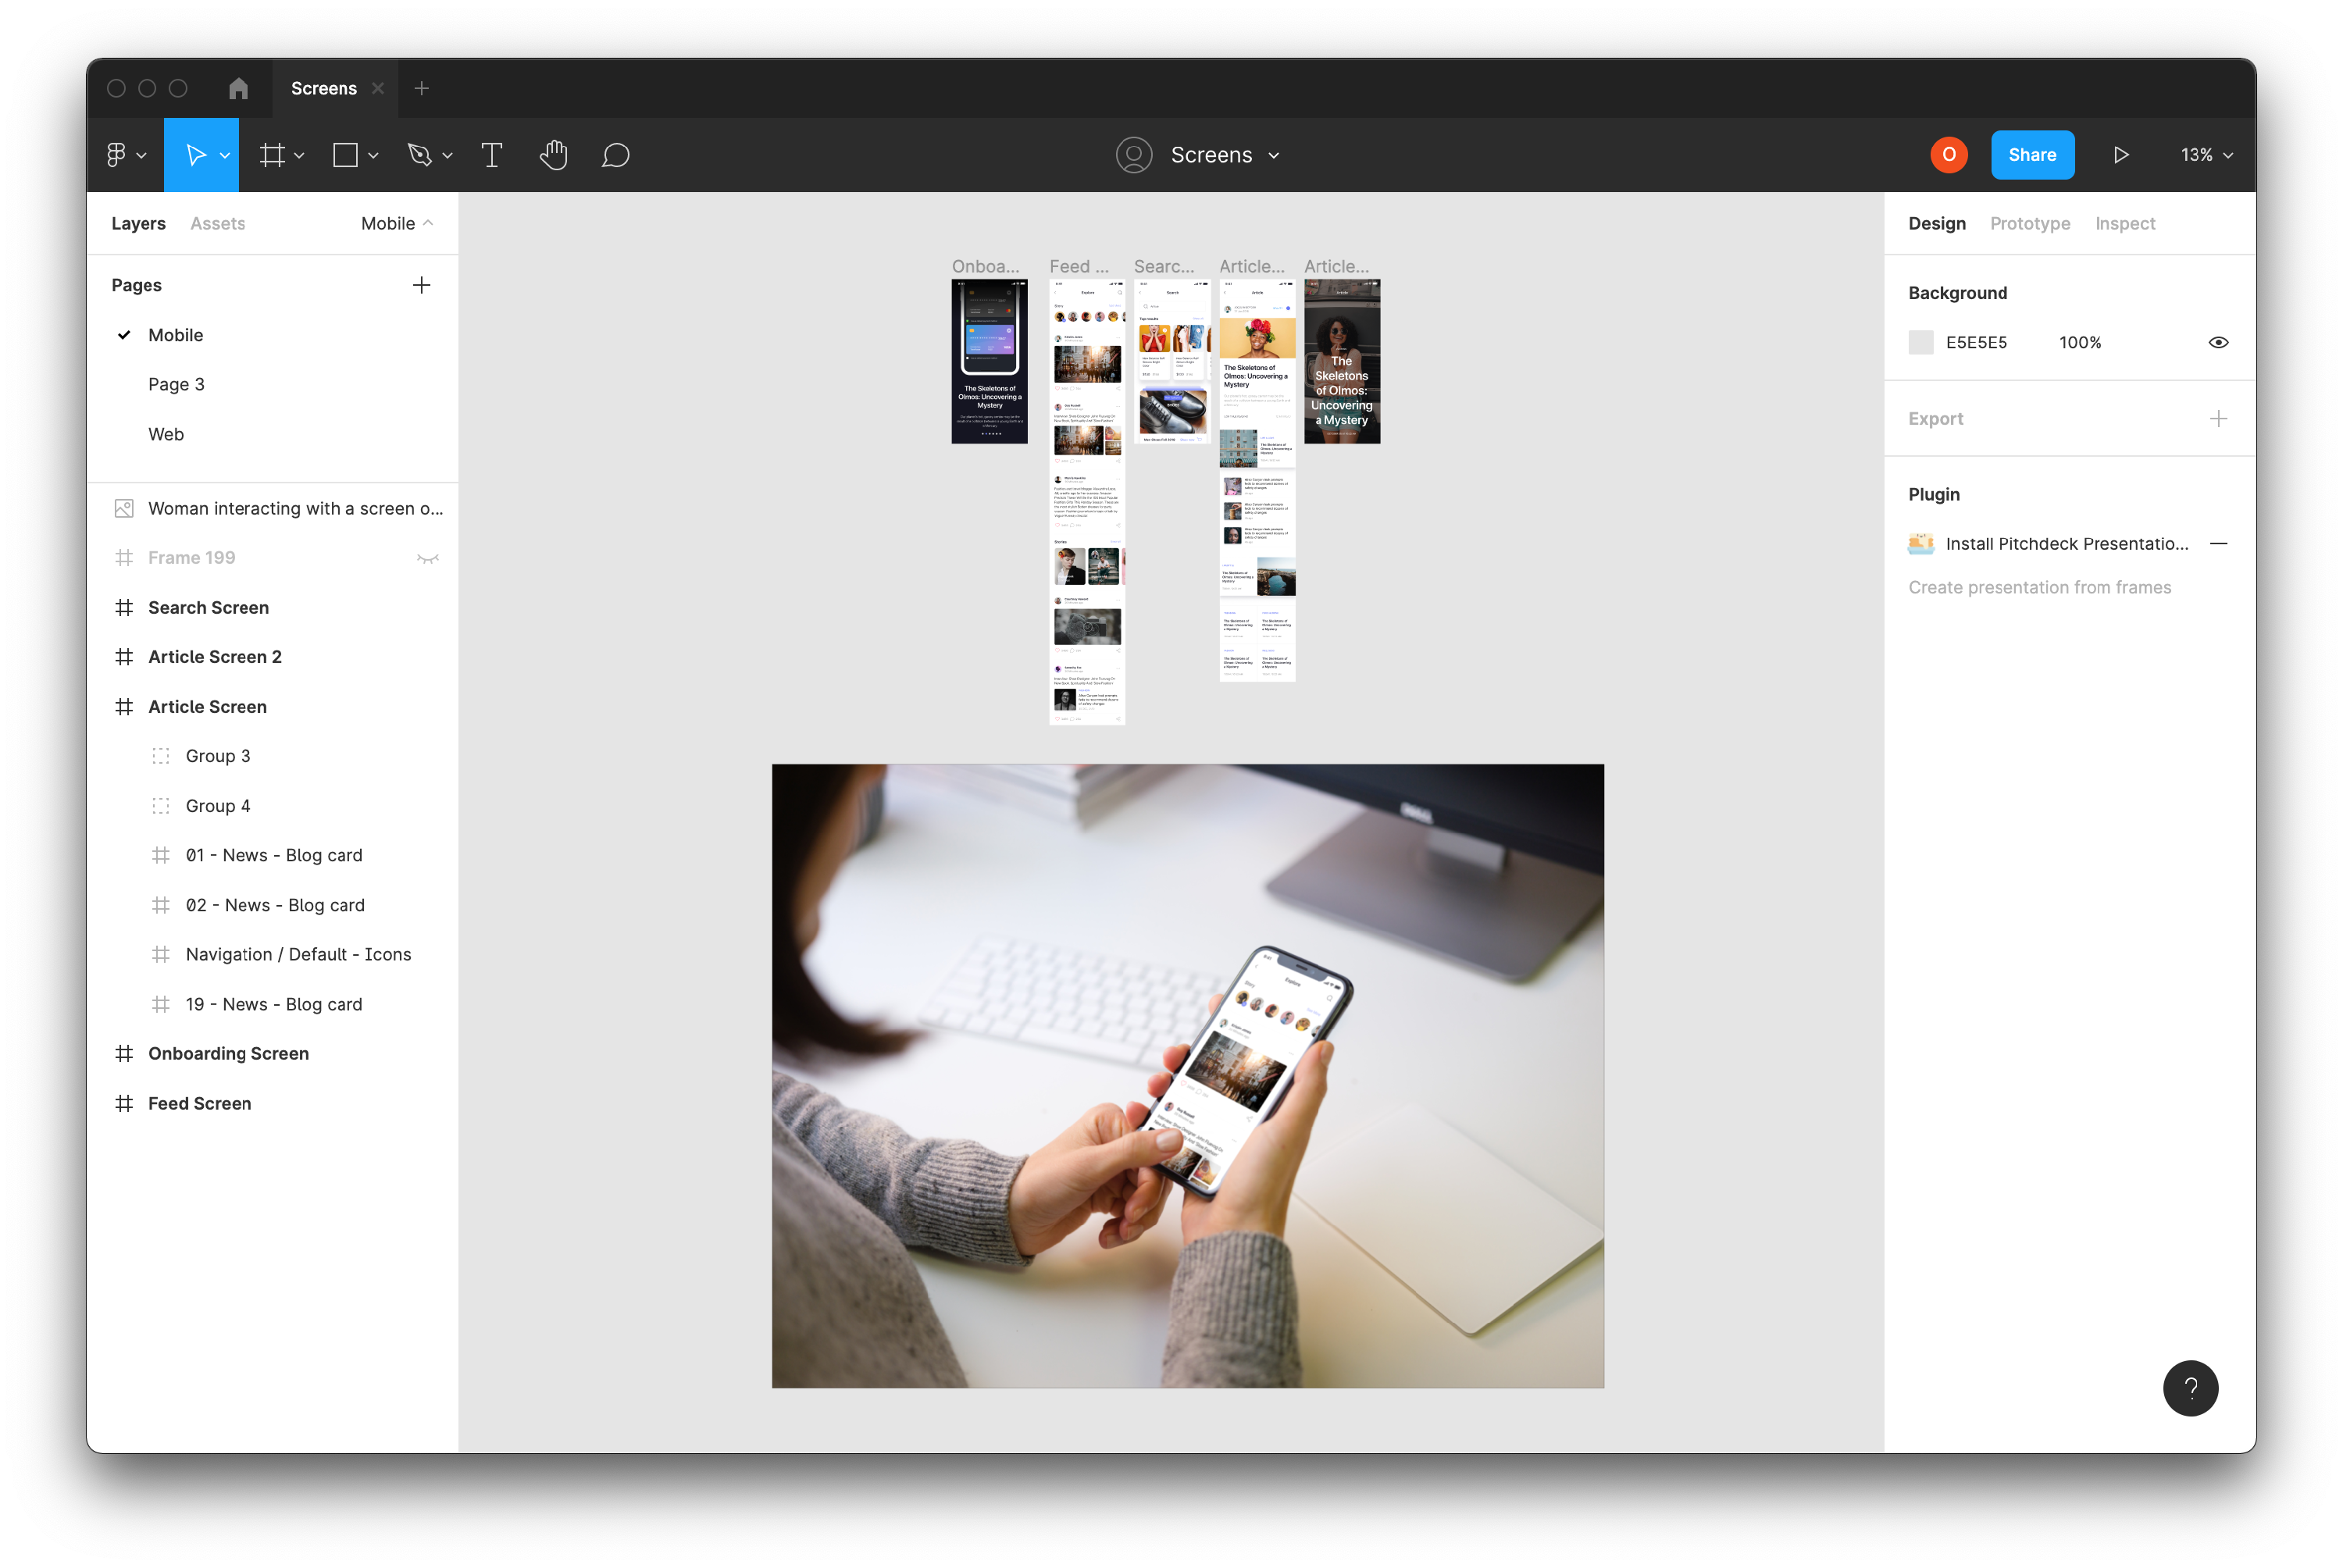Select the Text tool

[x=491, y=155]
